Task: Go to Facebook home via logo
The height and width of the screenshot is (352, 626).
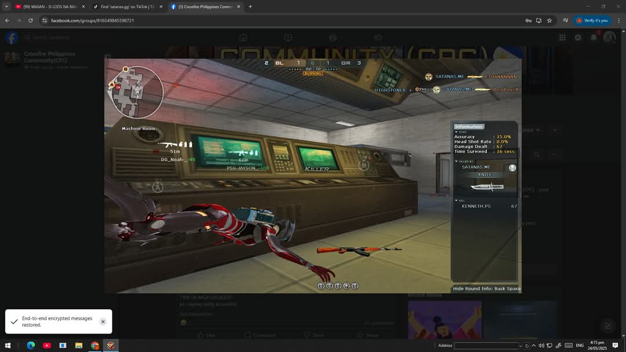Action: click(12, 38)
